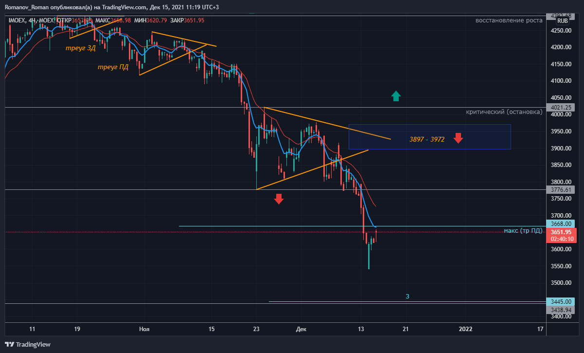Viewport: 584px width, 353px height.
Task: Click the published-by Romanov_Roman header text
Action: pyautogui.click(x=112, y=7)
